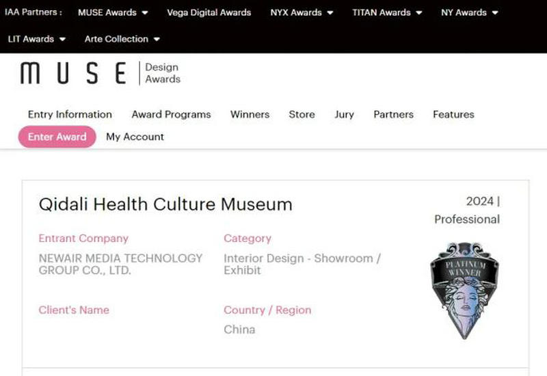Open the Jury menu item
547x376 pixels.
344,114
